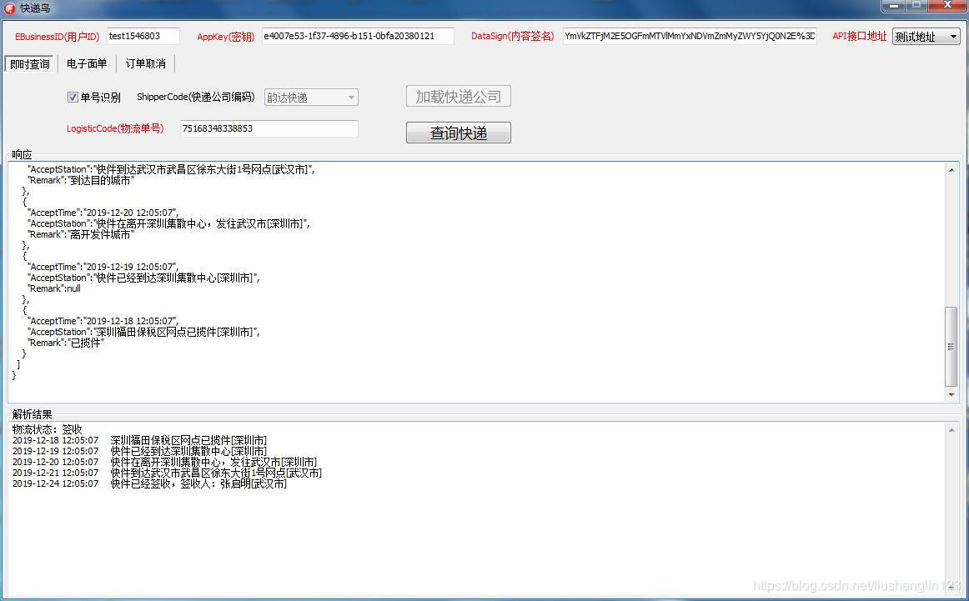Click into the AppKey(密钥) input field
Image resolution: width=969 pixels, height=601 pixels.
pos(358,36)
